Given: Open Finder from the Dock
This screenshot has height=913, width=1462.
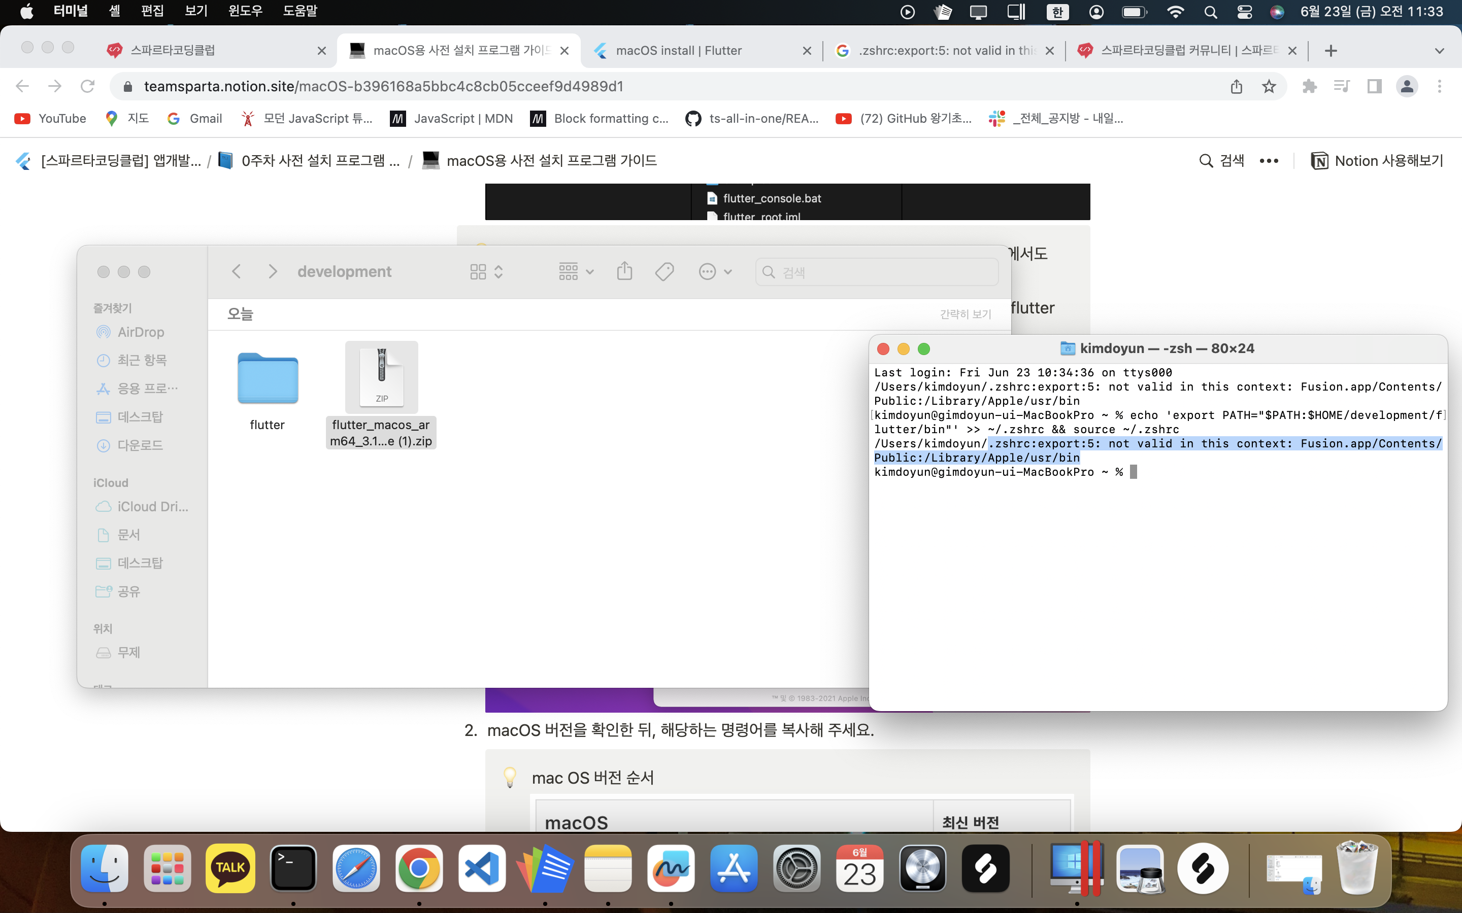Looking at the screenshot, I should pos(105,868).
